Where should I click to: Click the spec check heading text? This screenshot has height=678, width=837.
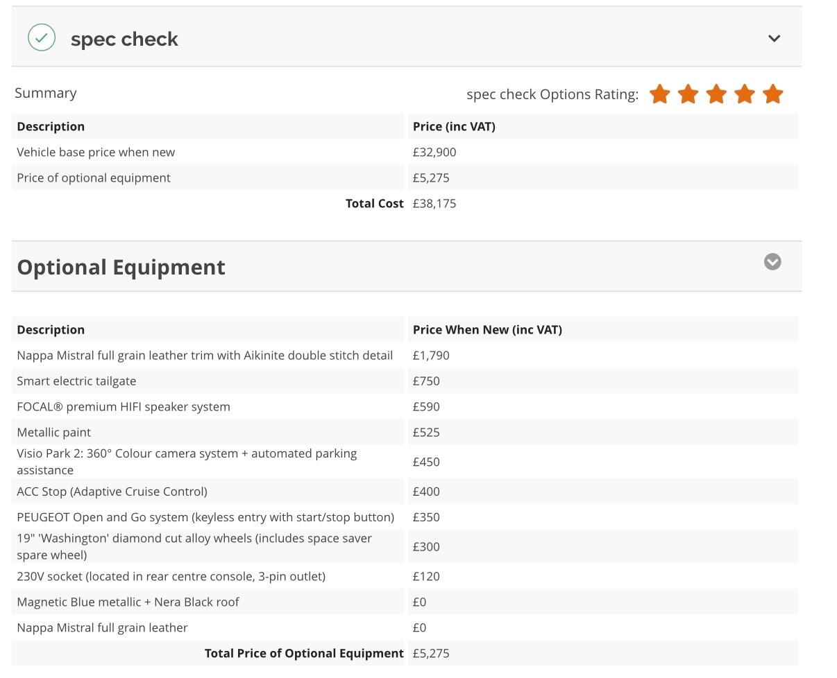pyautogui.click(x=124, y=40)
